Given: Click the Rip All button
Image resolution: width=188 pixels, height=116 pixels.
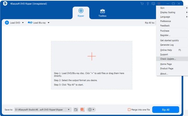Looking at the screenshot, I should click(x=165, y=109).
